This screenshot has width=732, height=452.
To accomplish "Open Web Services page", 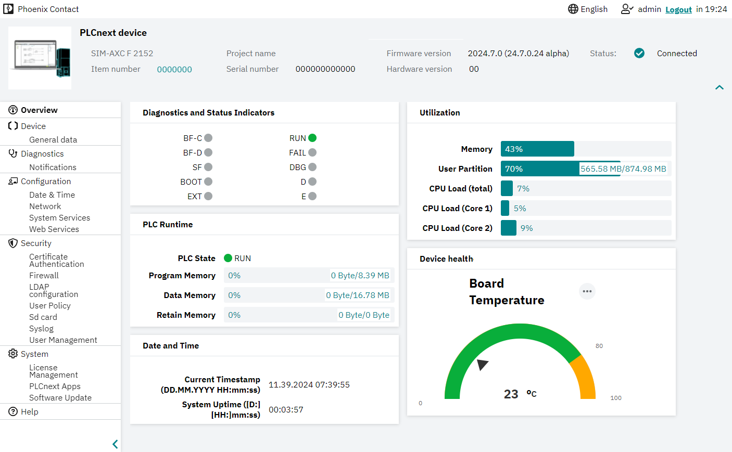I will coord(54,229).
